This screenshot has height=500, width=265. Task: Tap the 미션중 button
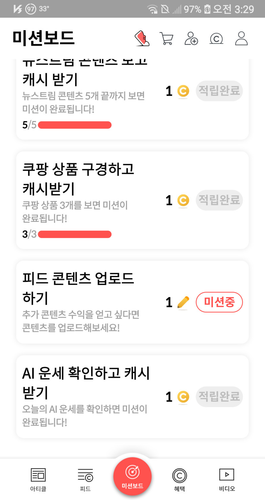coord(219,302)
